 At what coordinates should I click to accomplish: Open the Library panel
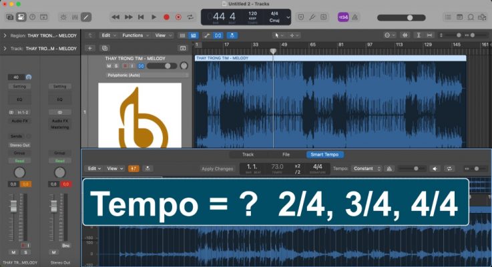tap(10, 17)
